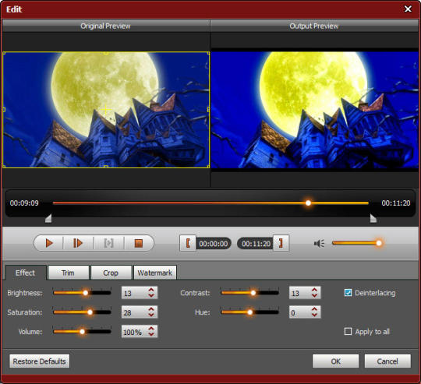Click the crop center crosshair marker

pyautogui.click(x=106, y=109)
